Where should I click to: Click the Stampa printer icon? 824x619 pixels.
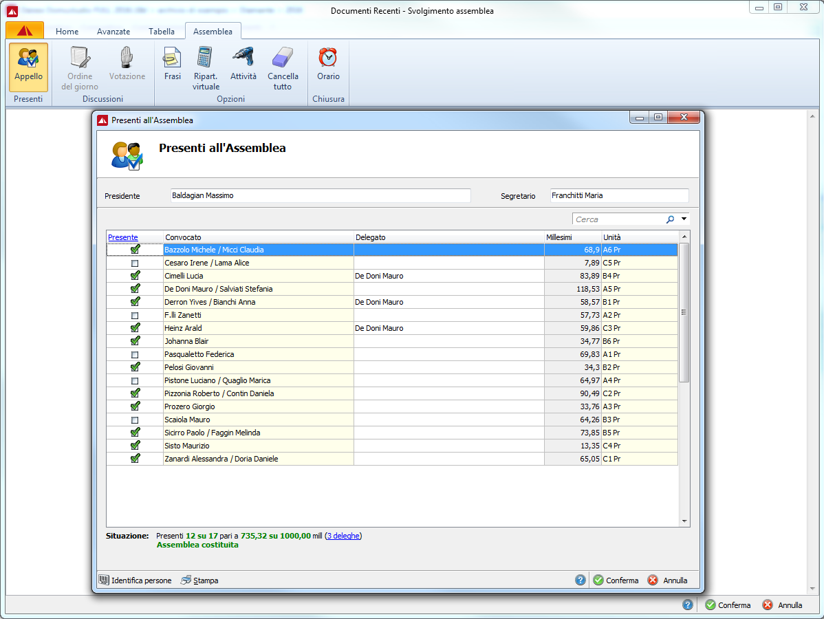coord(186,580)
